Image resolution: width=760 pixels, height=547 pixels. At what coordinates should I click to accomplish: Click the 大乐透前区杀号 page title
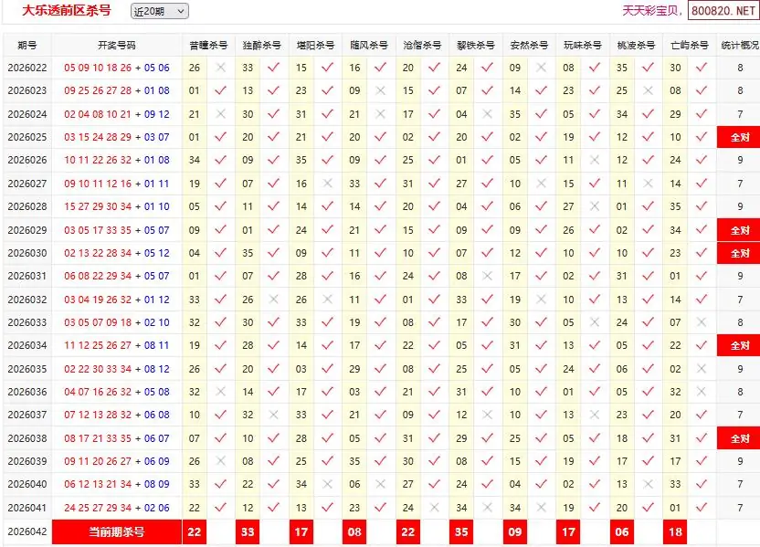point(60,11)
